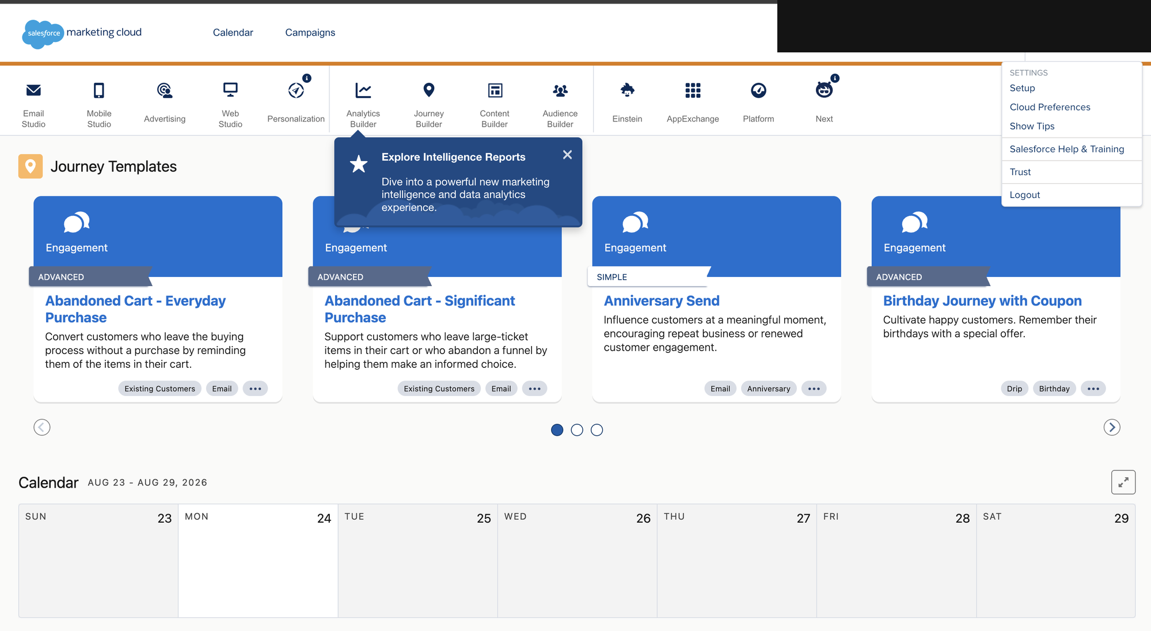
Task: Click the Drip tag pill
Action: pos(1015,389)
